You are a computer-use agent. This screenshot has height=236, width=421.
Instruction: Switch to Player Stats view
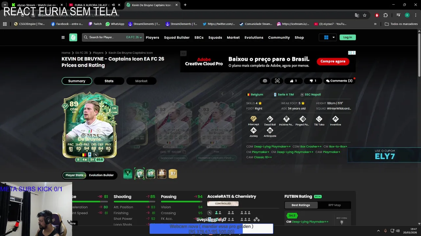[x=74, y=175]
